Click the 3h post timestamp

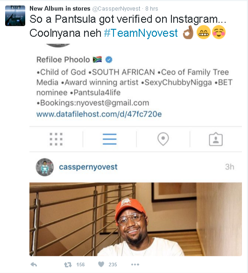point(229,167)
